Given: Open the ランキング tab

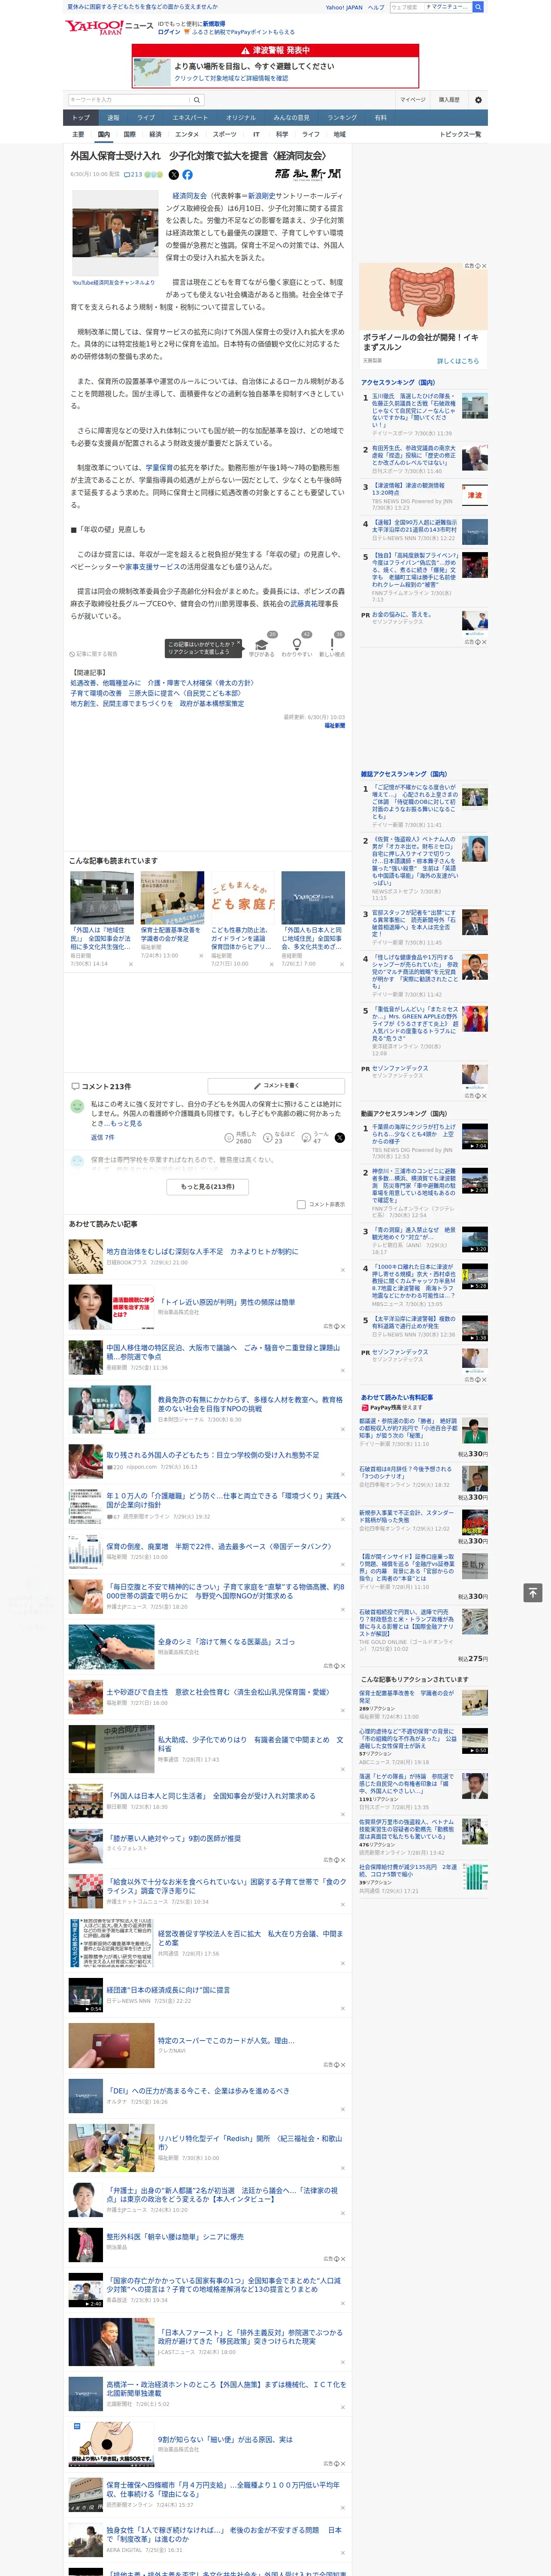Looking at the screenshot, I should [342, 117].
